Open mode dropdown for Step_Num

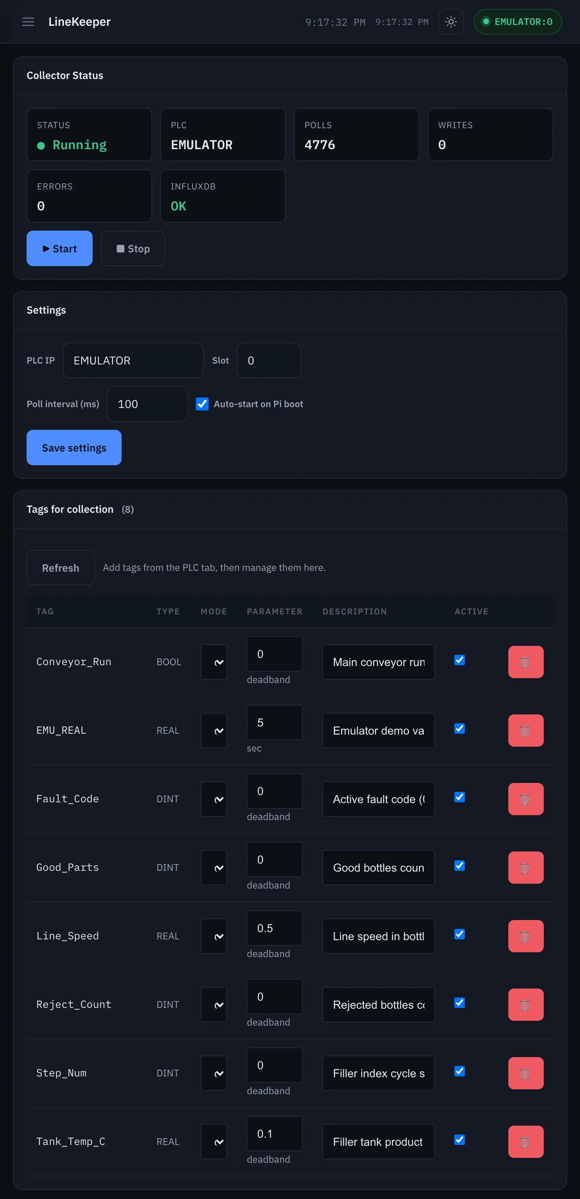click(214, 1073)
